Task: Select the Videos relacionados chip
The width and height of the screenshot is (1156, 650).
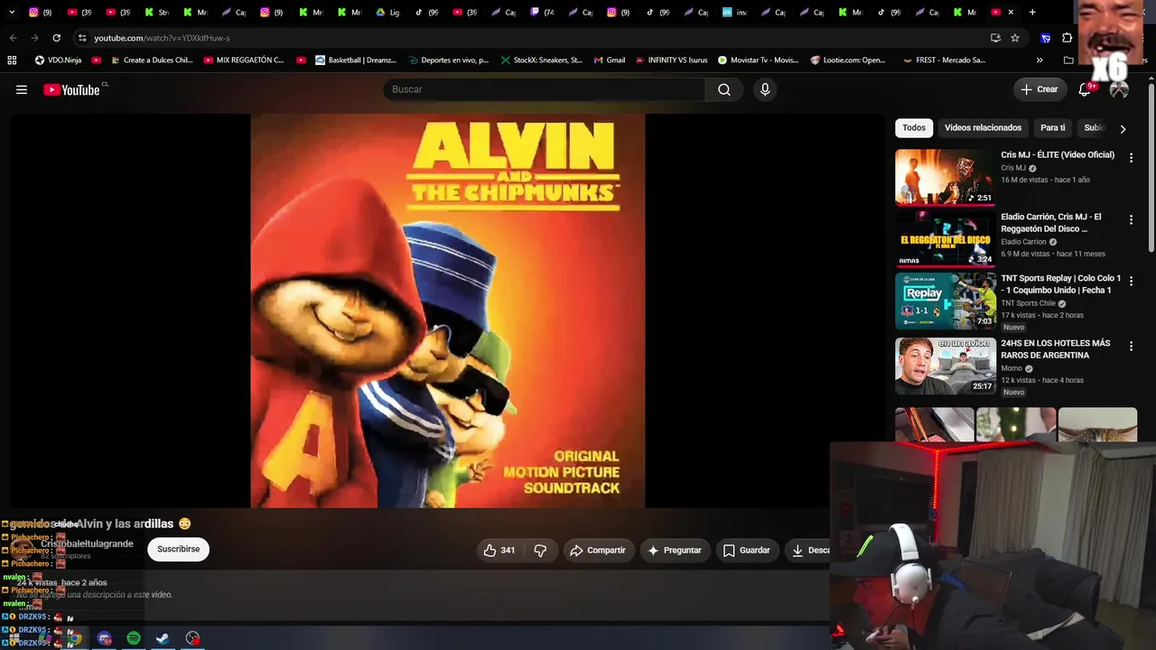Action: pos(983,128)
